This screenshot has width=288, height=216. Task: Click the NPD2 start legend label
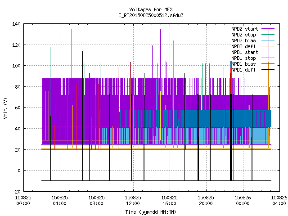245,29
